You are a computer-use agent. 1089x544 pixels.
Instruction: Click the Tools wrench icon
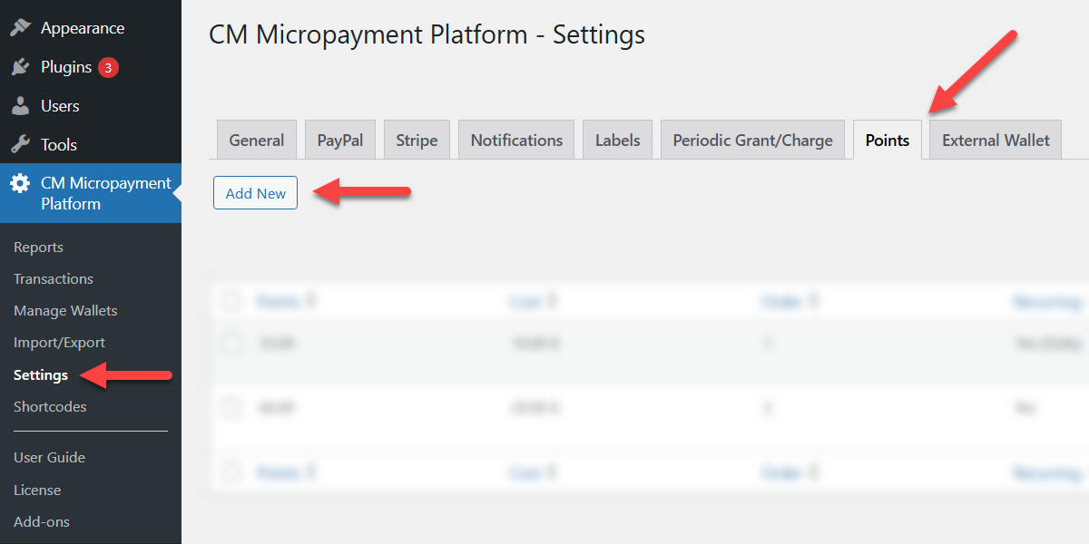(20, 145)
